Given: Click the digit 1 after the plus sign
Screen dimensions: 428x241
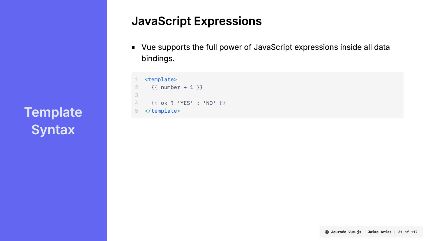Looking at the screenshot, I should point(192,87).
